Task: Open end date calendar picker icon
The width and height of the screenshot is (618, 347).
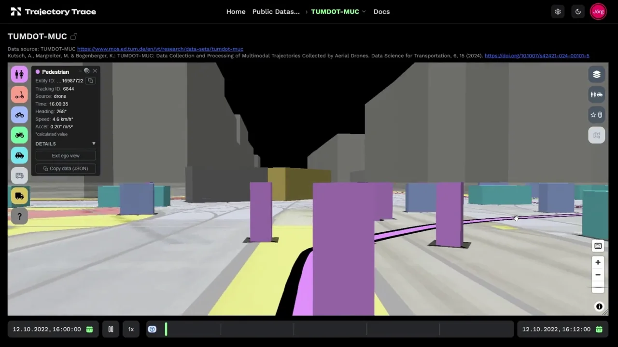Action: click(599, 329)
